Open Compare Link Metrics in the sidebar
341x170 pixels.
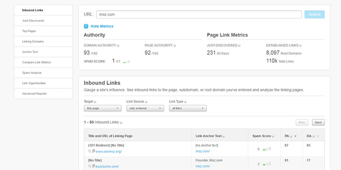(x=43, y=62)
